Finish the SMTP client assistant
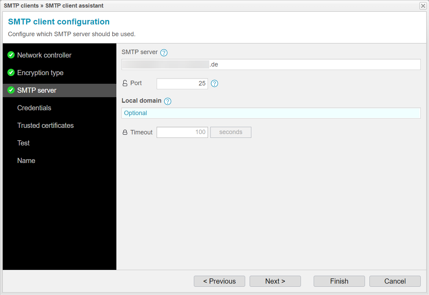 tap(339, 281)
